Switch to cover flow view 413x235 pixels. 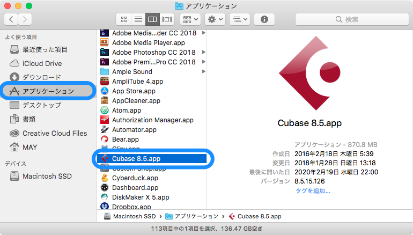point(167,19)
